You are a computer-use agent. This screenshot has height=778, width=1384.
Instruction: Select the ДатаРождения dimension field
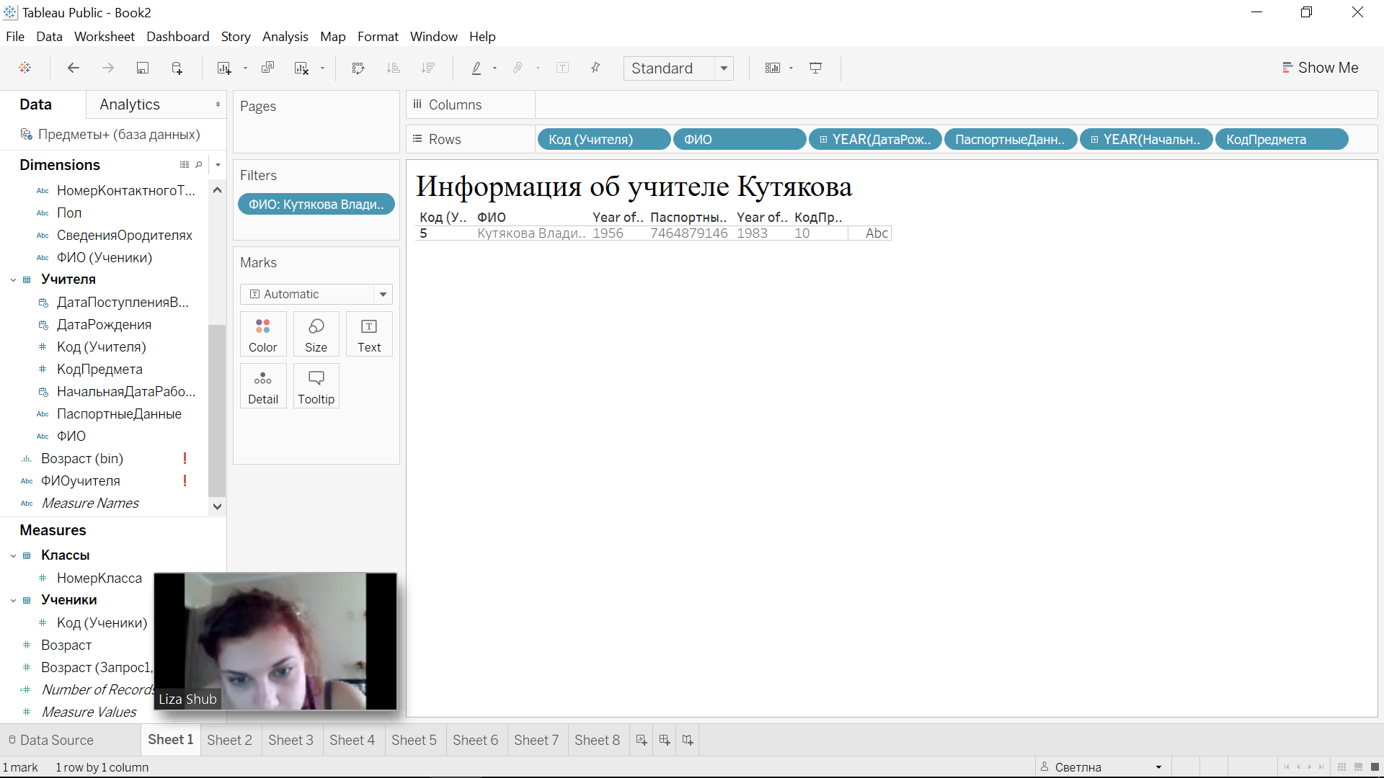coord(104,324)
